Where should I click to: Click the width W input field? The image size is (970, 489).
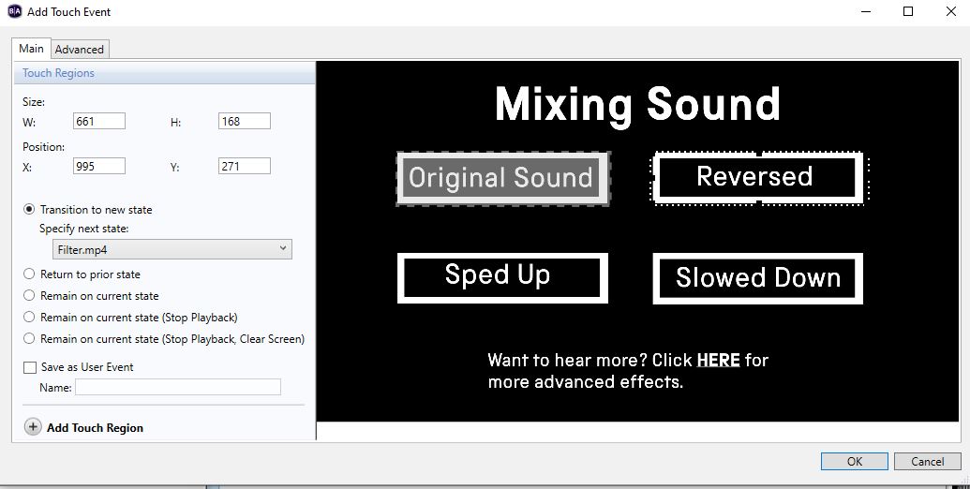(98, 121)
